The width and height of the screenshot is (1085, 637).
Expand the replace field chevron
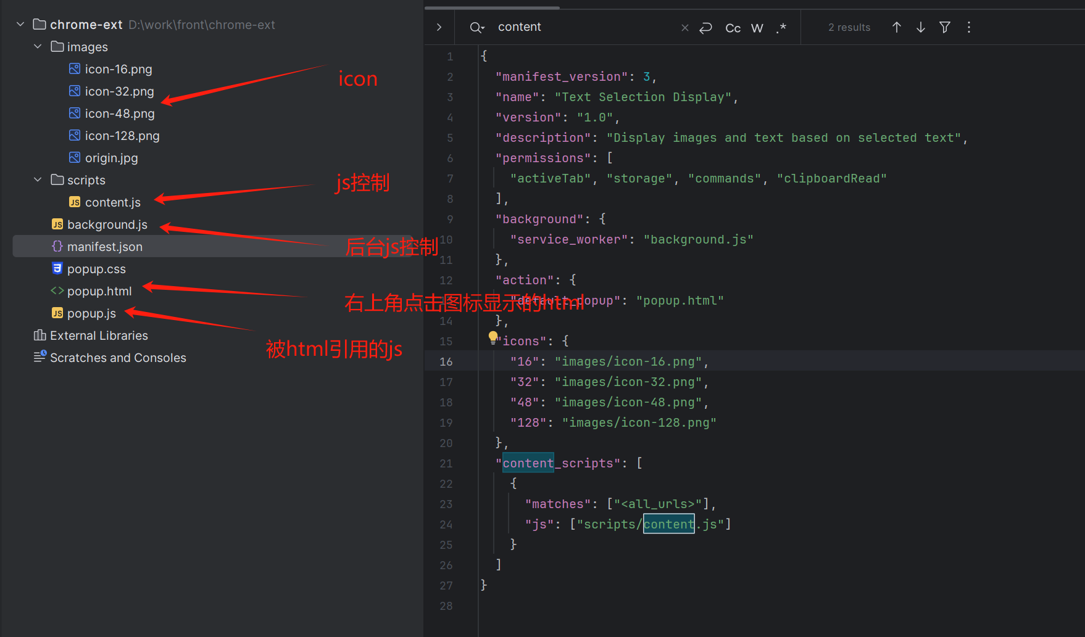pos(439,27)
